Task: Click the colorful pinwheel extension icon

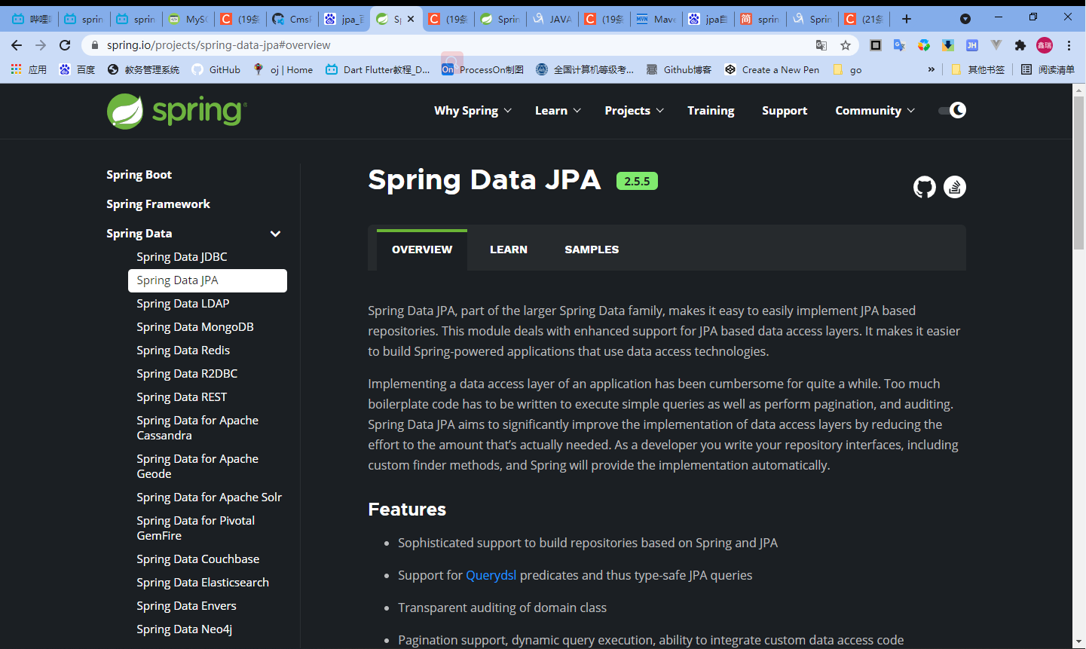Action: click(923, 45)
